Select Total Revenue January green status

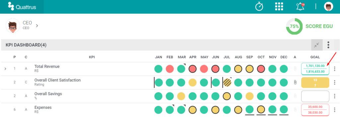(x=158, y=69)
